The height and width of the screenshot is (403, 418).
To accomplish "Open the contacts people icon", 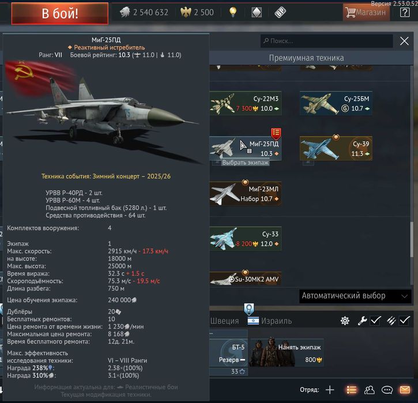I will pyautogui.click(x=370, y=390).
